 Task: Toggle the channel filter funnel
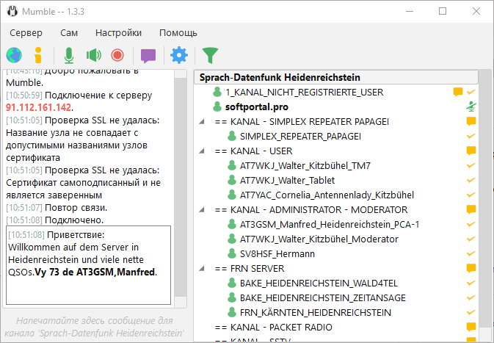(210, 56)
